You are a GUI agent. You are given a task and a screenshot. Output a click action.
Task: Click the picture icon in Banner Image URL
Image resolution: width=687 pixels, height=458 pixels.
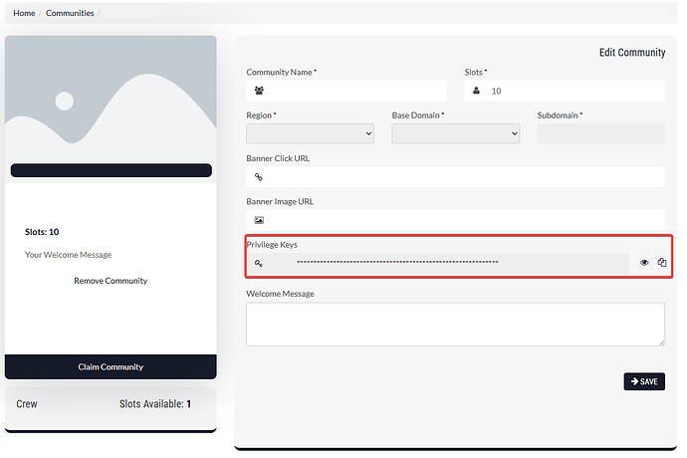259,220
